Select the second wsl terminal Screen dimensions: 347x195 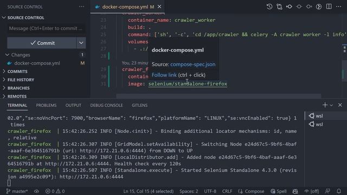326,124
